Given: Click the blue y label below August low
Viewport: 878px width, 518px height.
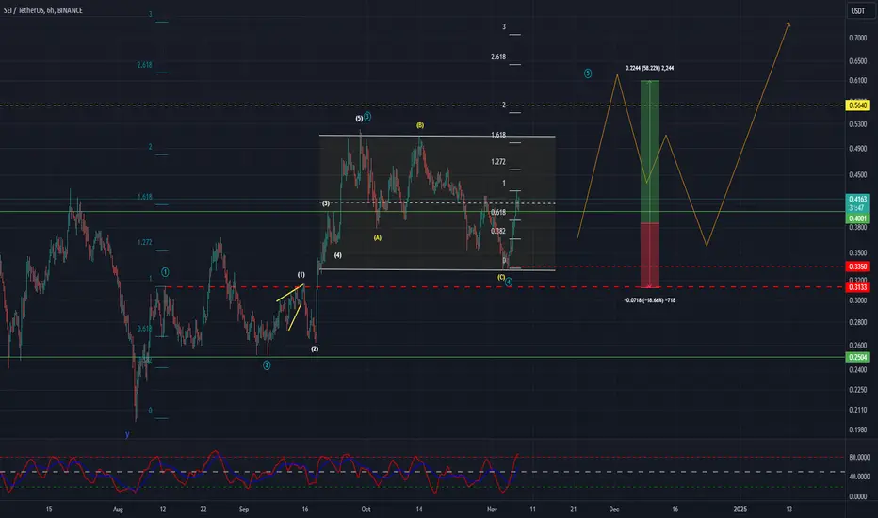Looking at the screenshot, I should point(127,434).
